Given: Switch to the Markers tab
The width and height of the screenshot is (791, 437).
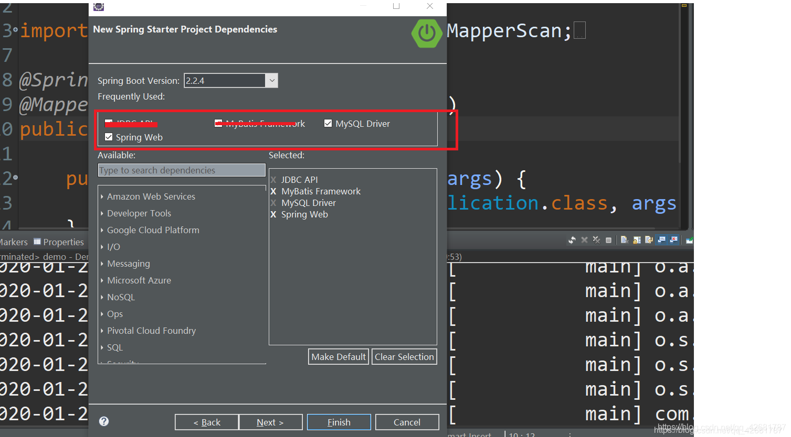Looking at the screenshot, I should 14,242.
